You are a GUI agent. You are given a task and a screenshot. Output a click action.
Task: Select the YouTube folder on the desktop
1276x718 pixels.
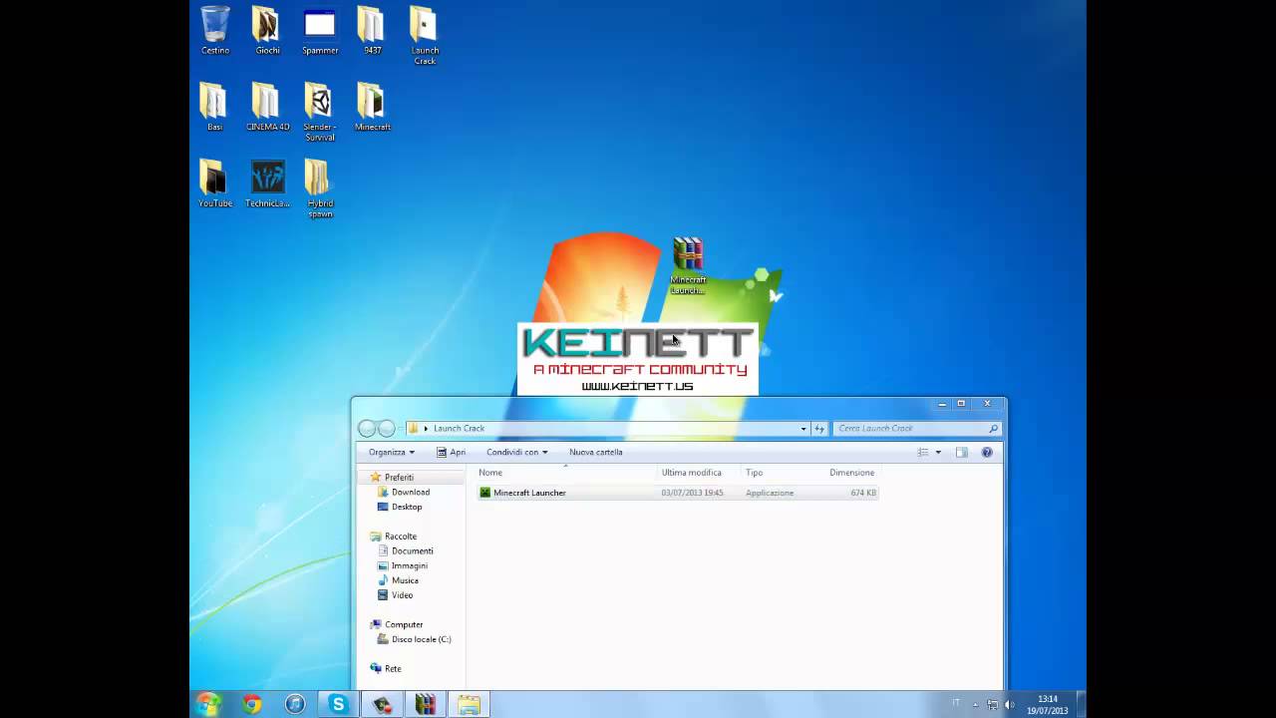coord(214,183)
